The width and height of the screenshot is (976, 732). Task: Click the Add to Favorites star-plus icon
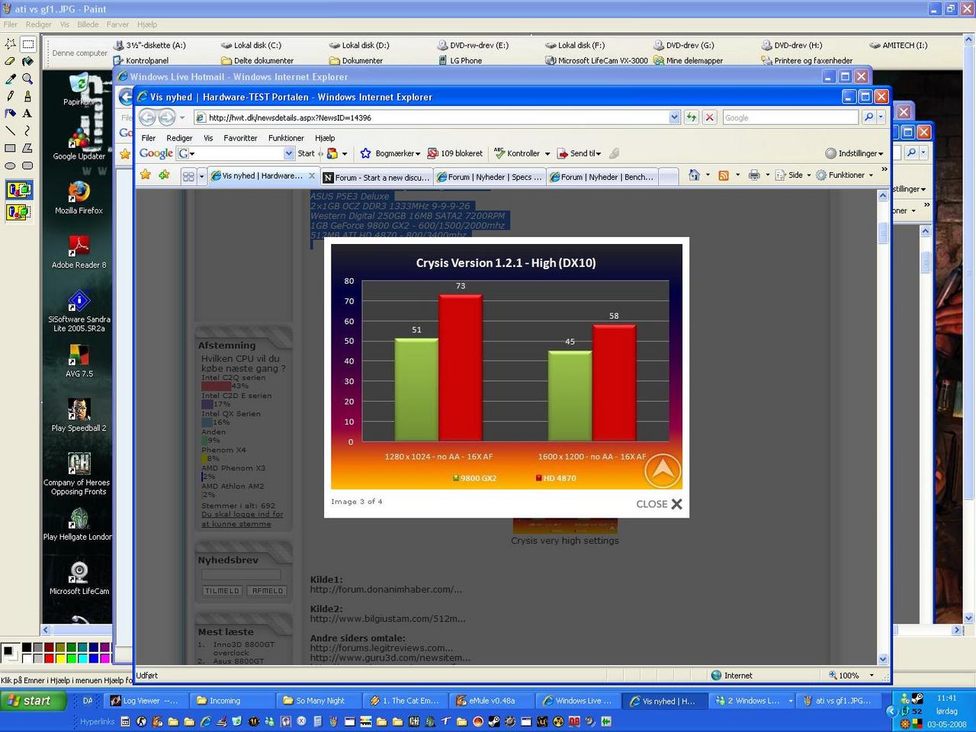(164, 175)
